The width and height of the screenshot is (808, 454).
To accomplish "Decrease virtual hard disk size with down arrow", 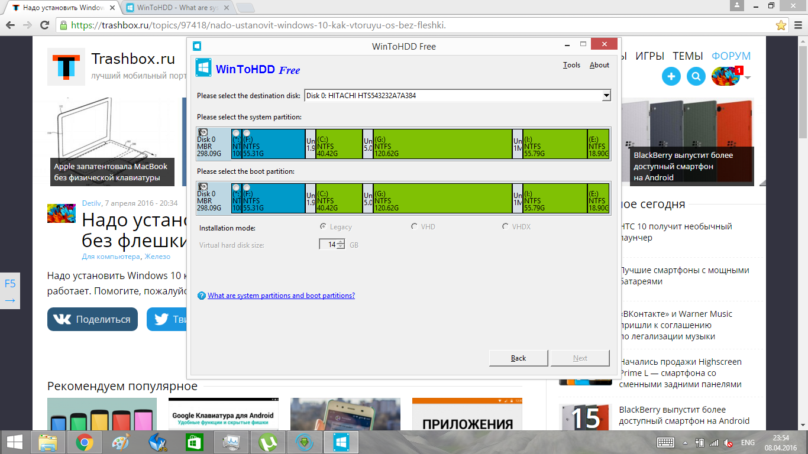I will point(341,247).
